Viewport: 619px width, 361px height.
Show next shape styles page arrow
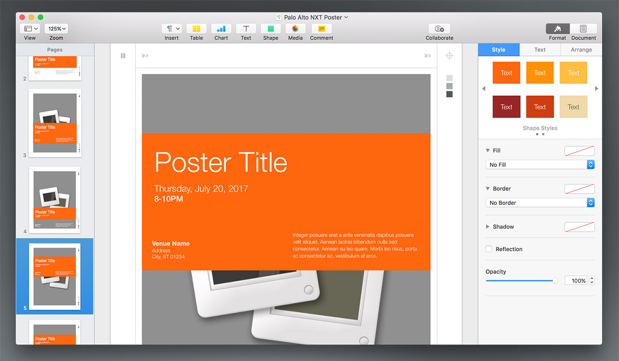tap(596, 89)
